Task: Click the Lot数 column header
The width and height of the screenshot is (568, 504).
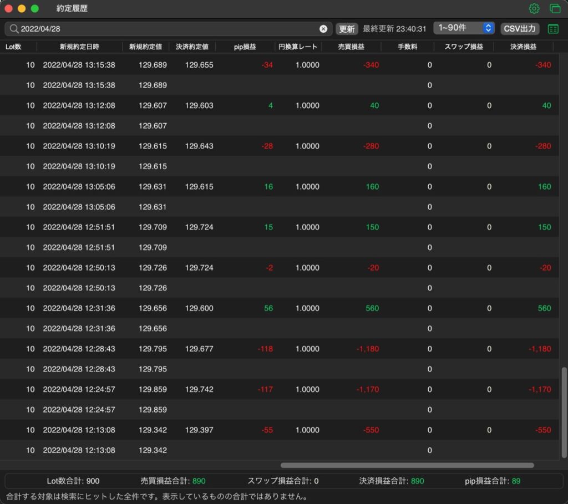Action: 13,47
